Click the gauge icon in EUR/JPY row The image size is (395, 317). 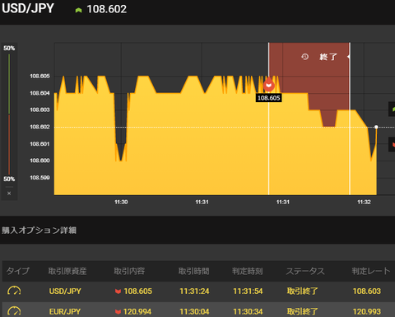coord(14,311)
